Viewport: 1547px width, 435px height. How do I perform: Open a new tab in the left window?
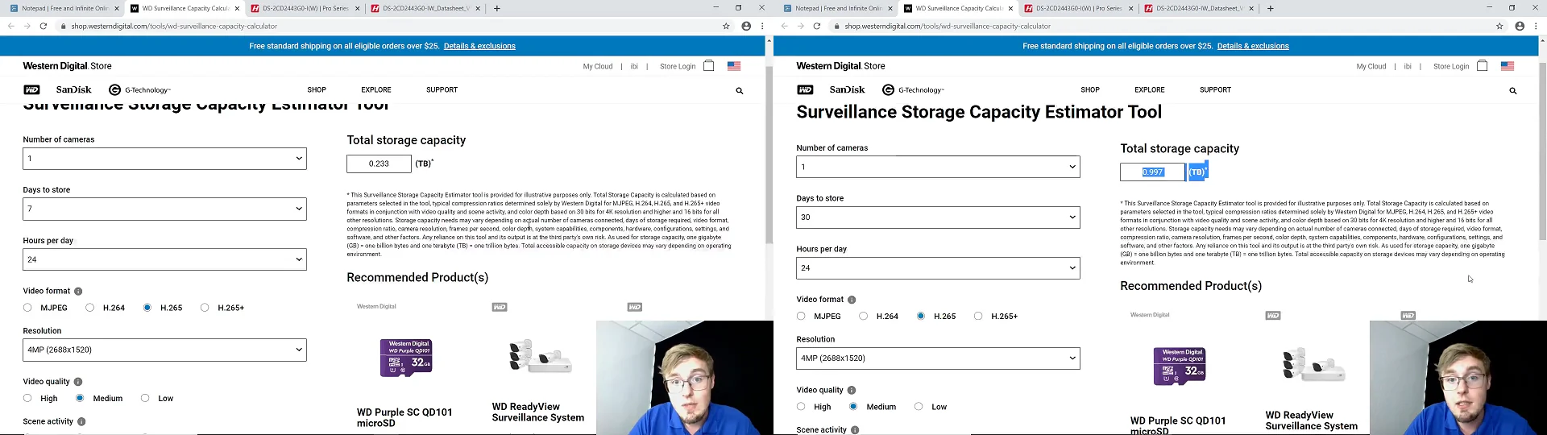click(497, 8)
